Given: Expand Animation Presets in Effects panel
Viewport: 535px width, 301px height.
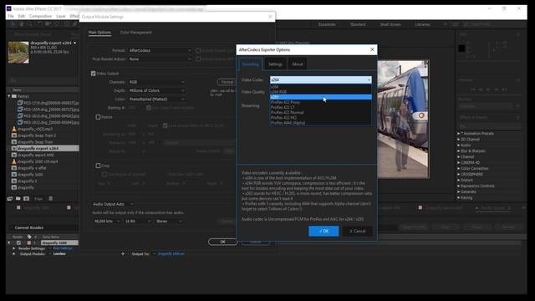Looking at the screenshot, I should tap(459, 134).
